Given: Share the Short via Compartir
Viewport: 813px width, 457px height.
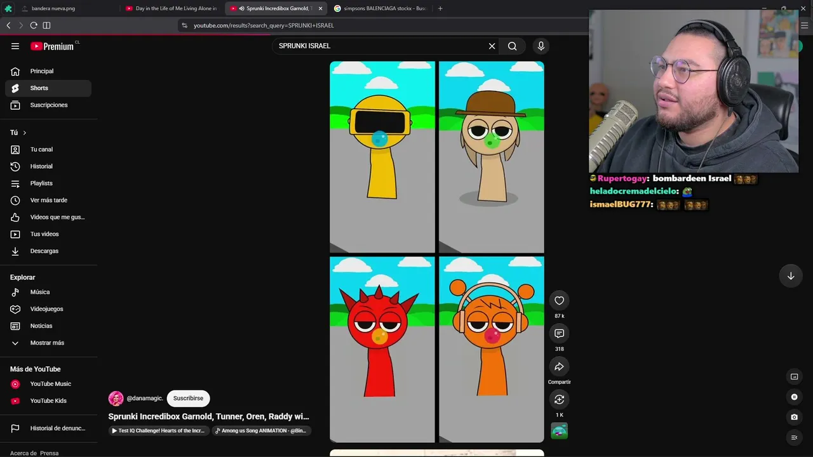Looking at the screenshot, I should [559, 367].
